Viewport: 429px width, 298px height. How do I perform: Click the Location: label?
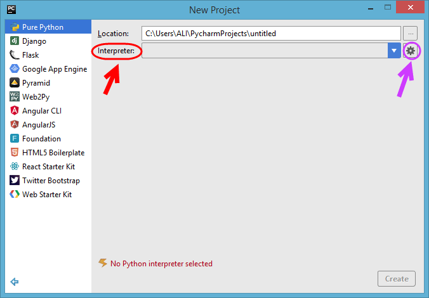point(113,34)
